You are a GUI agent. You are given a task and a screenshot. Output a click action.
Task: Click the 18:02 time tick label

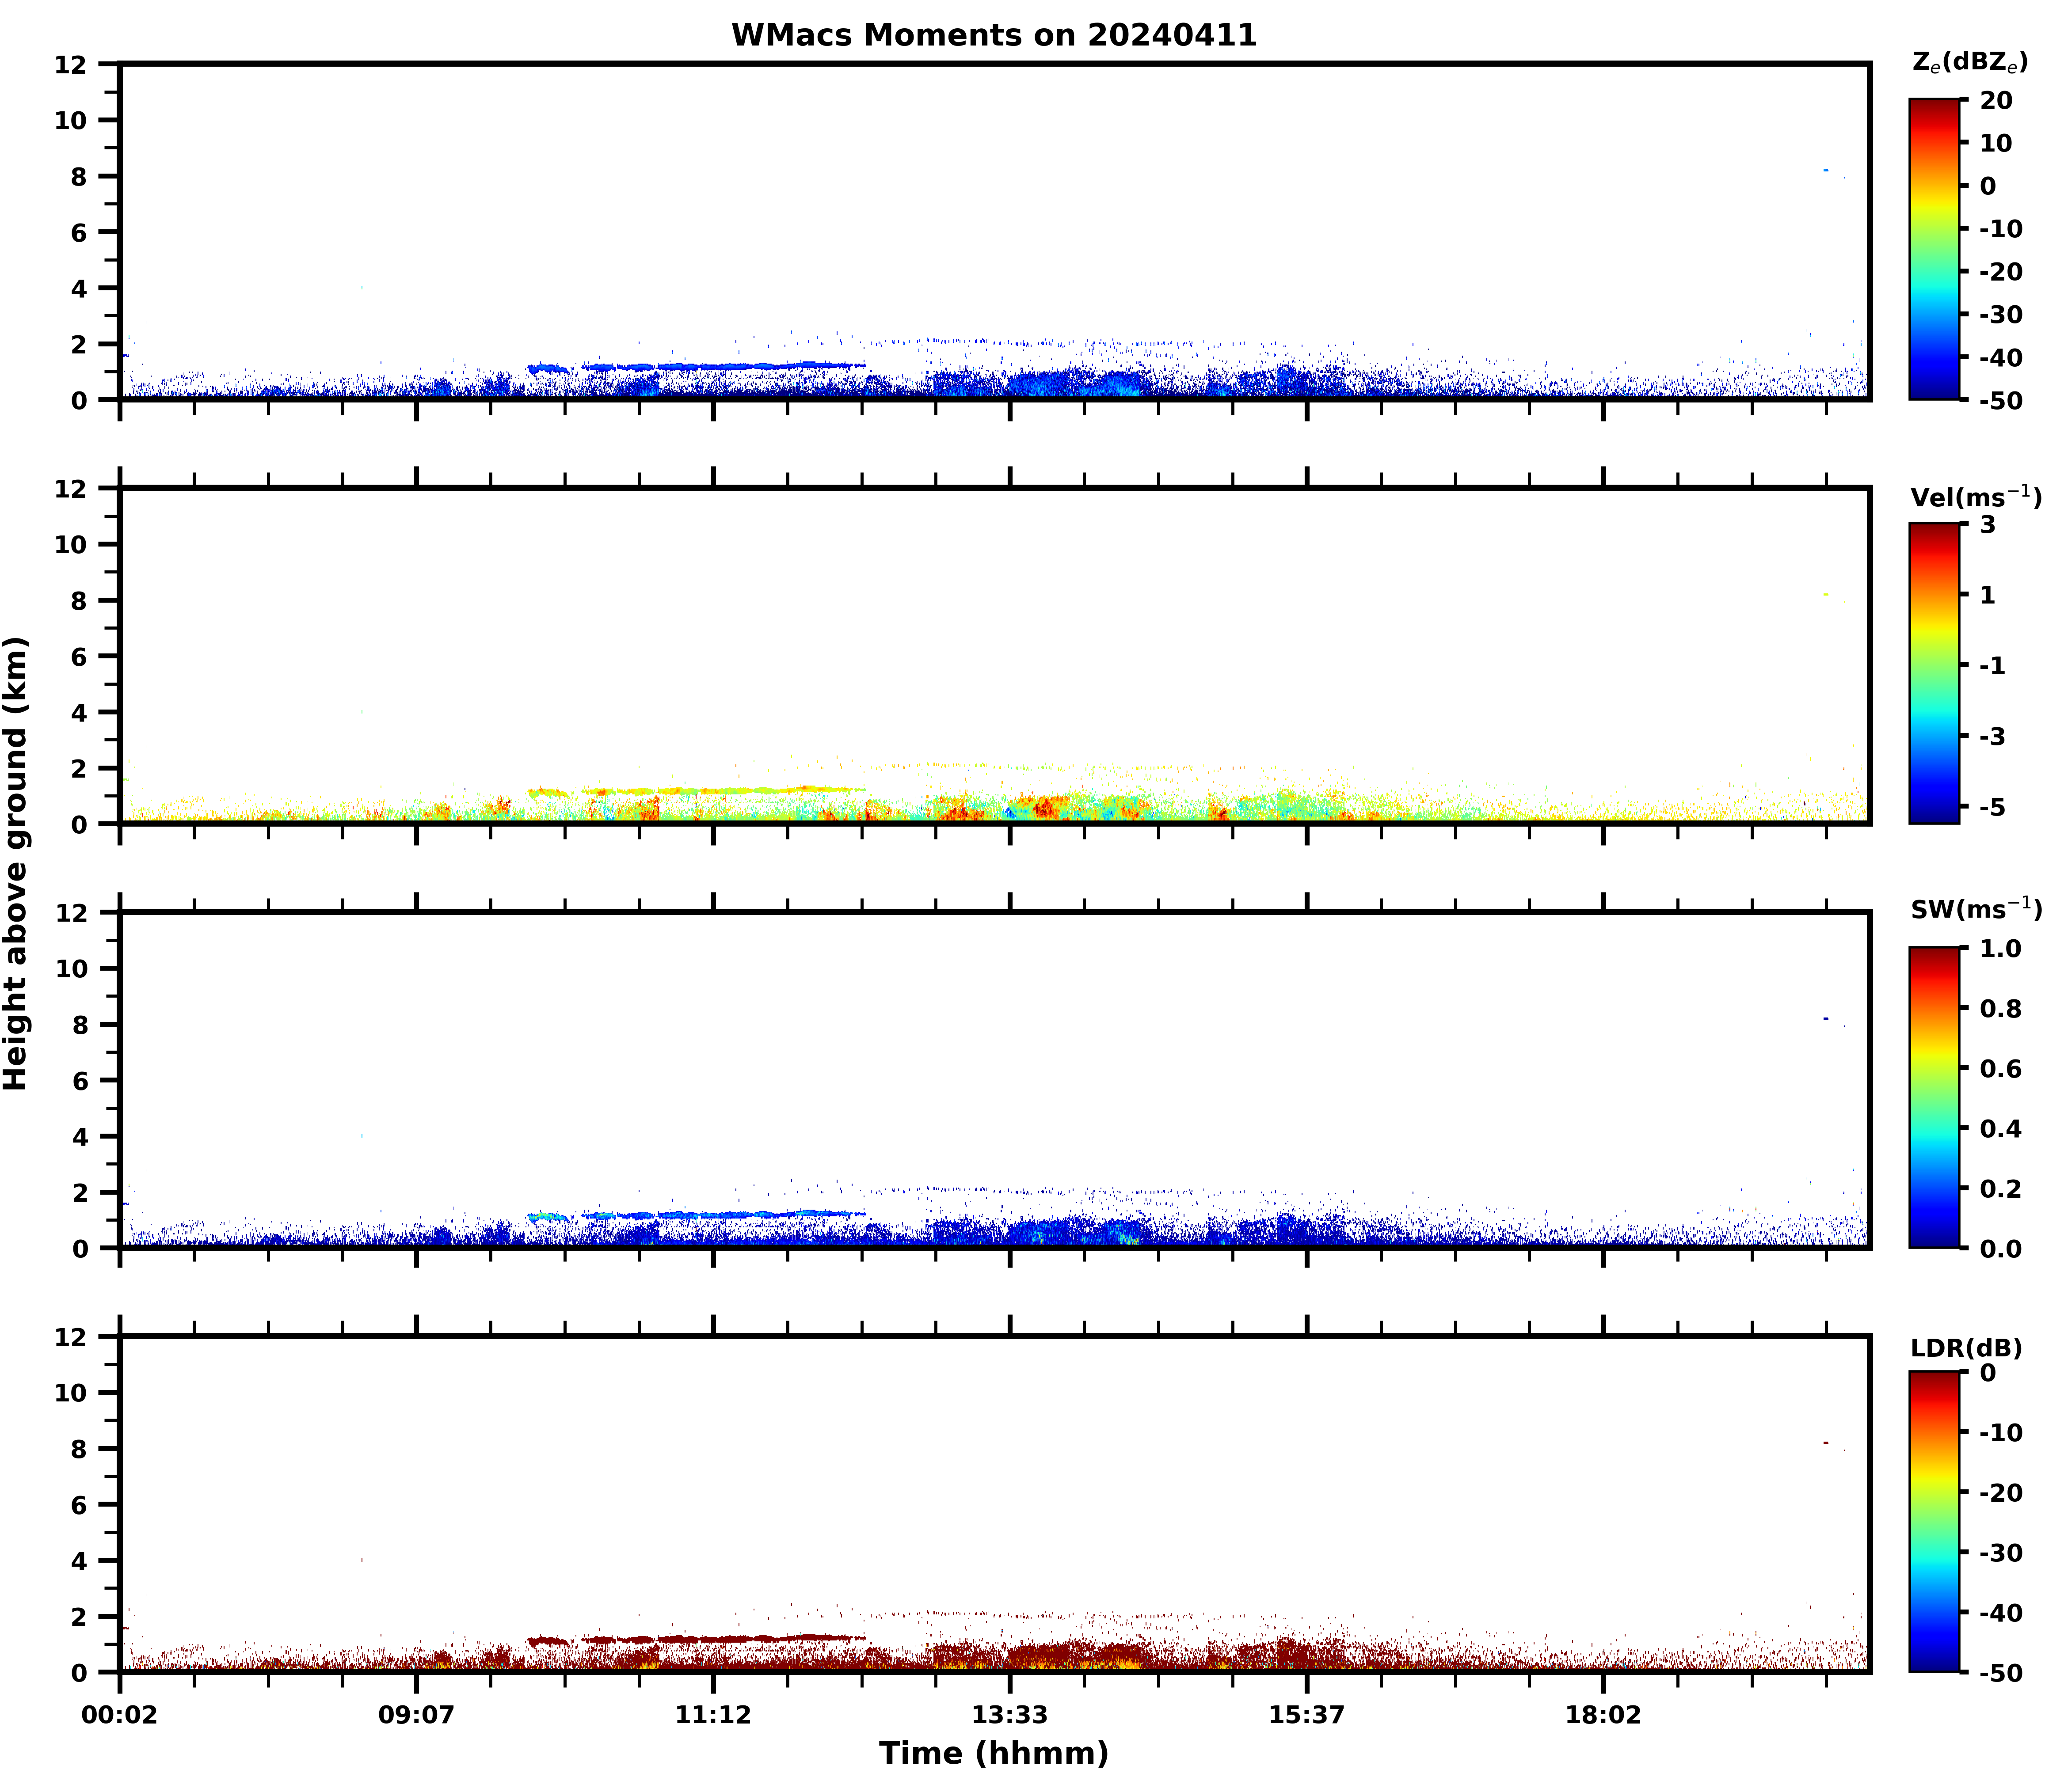(1603, 1716)
